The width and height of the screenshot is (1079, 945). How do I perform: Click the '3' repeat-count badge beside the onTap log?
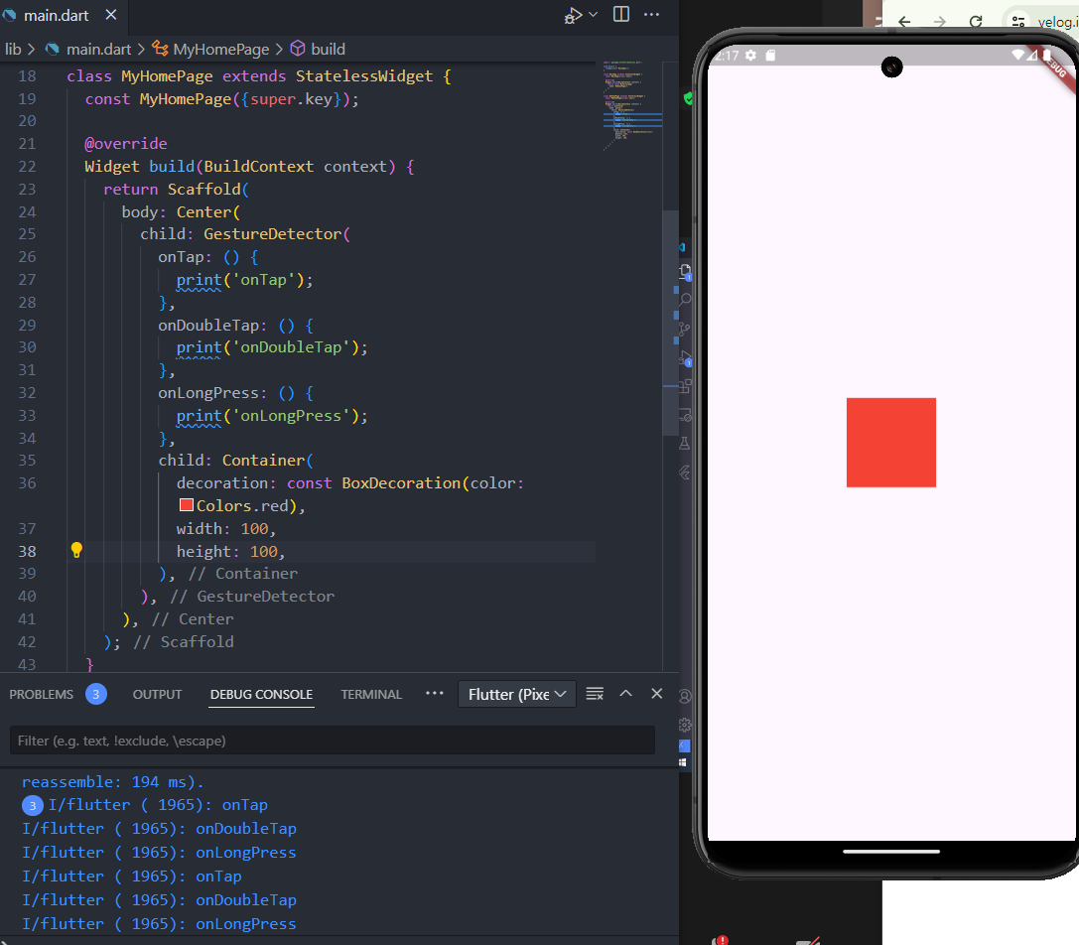tap(33, 805)
